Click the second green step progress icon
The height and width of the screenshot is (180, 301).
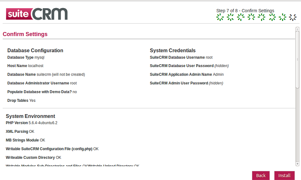(230, 17)
